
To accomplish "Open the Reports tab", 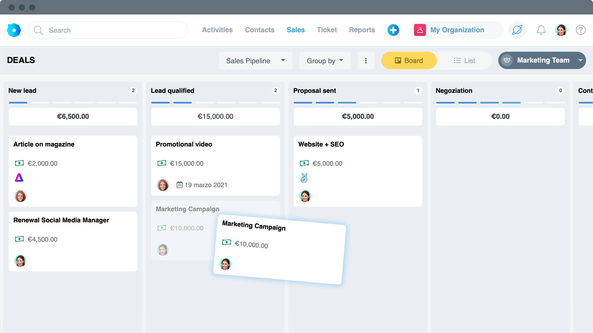I will pyautogui.click(x=362, y=30).
